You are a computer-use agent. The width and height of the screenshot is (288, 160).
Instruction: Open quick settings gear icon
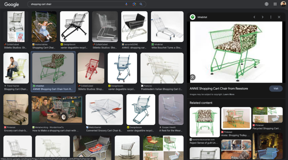click(x=266, y=4)
